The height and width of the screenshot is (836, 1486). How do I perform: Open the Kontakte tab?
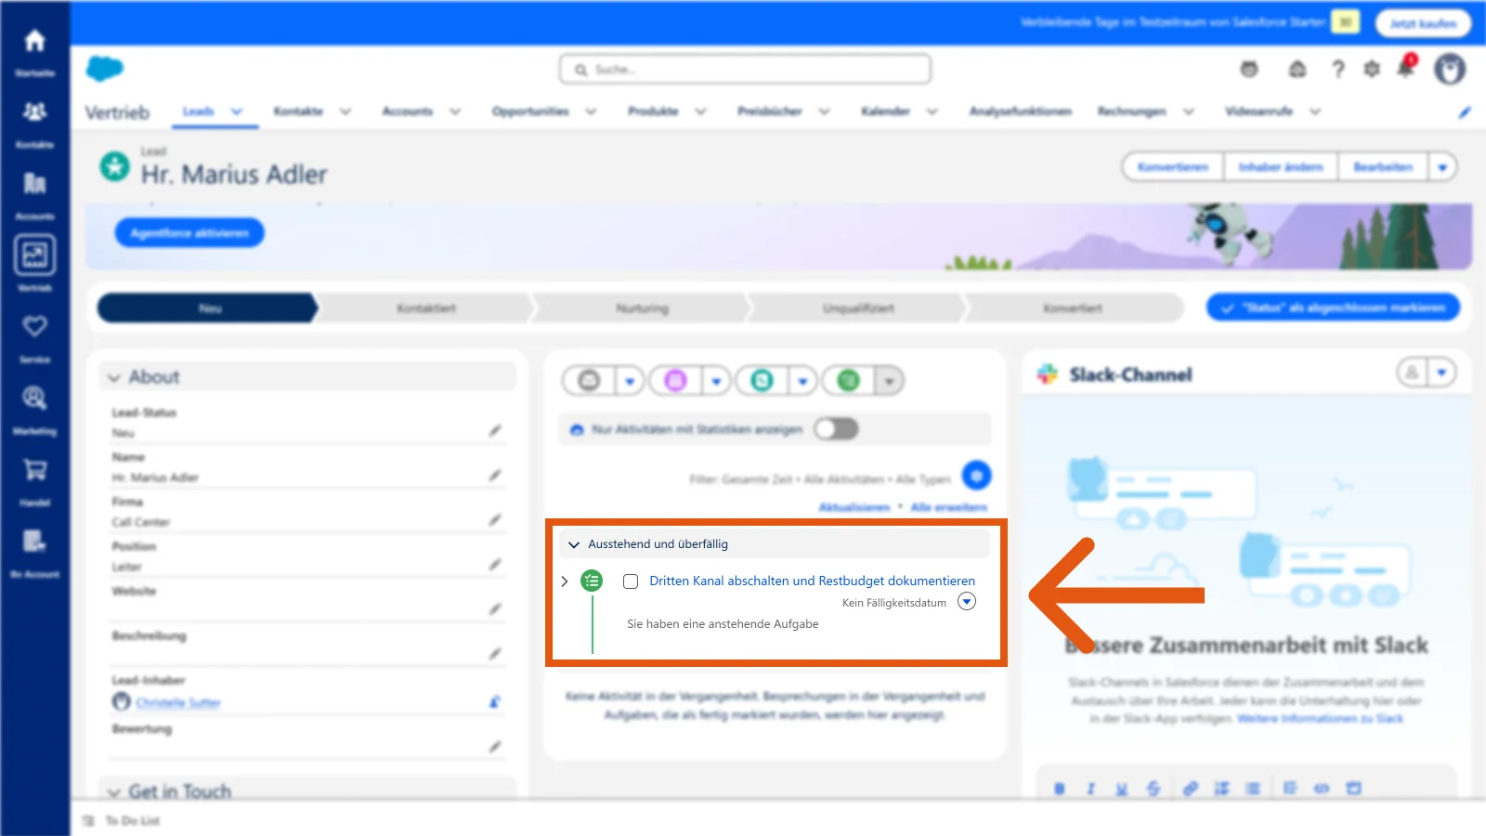point(298,111)
